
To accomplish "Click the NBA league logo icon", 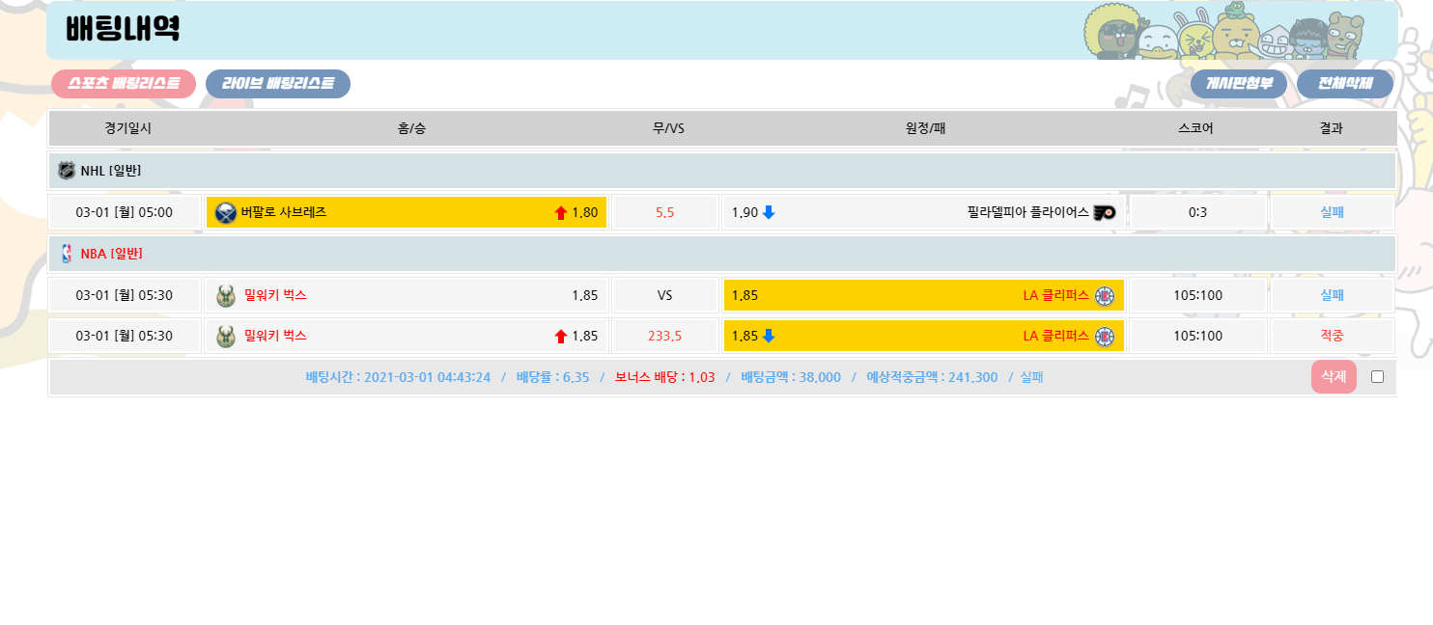I will click(67, 254).
